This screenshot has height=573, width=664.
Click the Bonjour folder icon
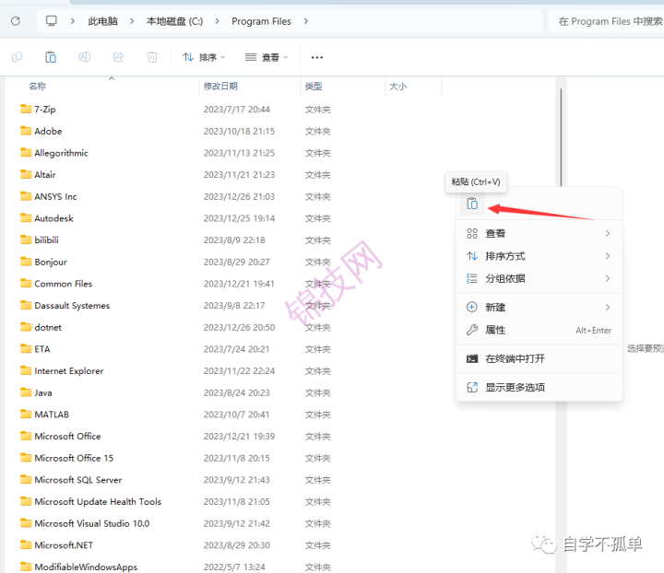point(26,262)
